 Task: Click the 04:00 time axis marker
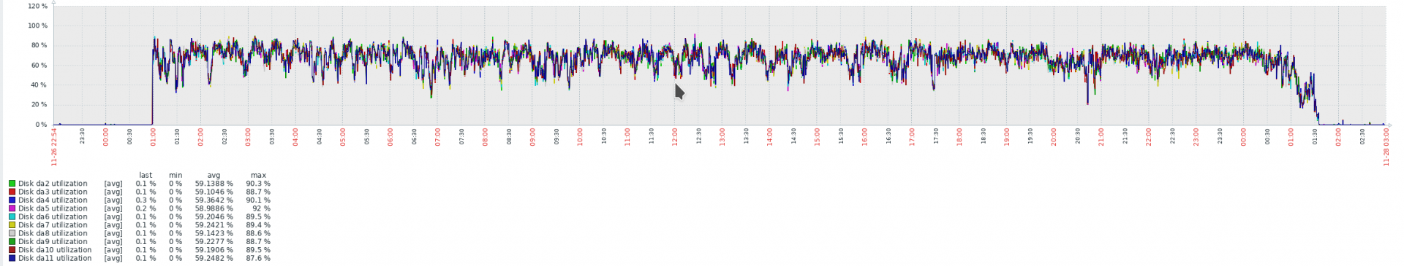pyautogui.click(x=295, y=137)
